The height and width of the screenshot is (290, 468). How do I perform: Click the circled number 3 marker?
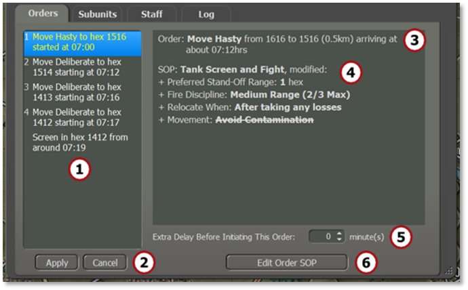tap(413, 40)
